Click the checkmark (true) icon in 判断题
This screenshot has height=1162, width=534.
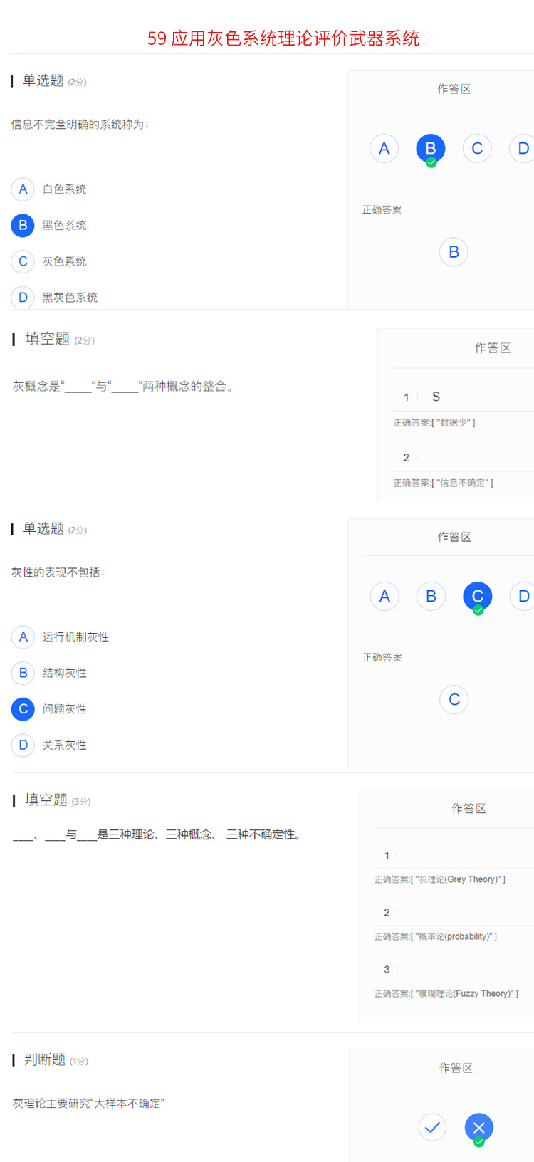[x=432, y=1127]
